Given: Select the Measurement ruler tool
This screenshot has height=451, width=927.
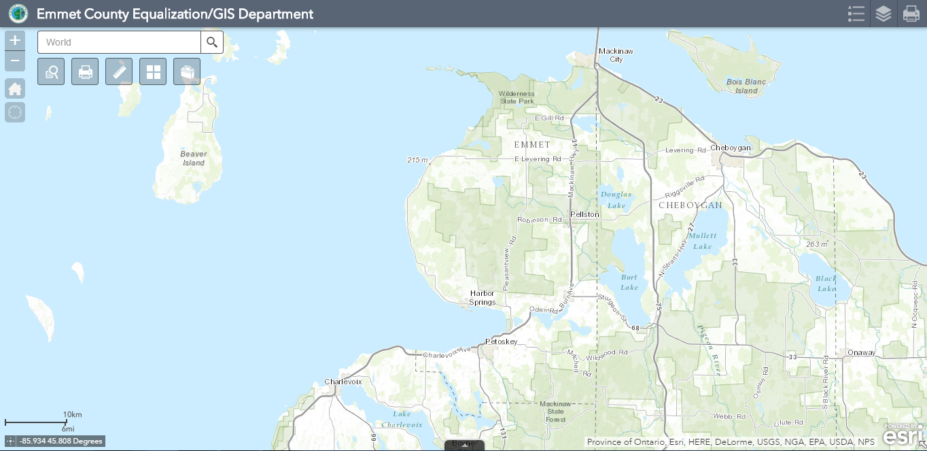Looking at the screenshot, I should 119,71.
